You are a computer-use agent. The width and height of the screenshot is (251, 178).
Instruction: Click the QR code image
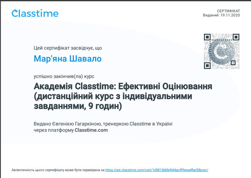pyautogui.click(x=222, y=51)
